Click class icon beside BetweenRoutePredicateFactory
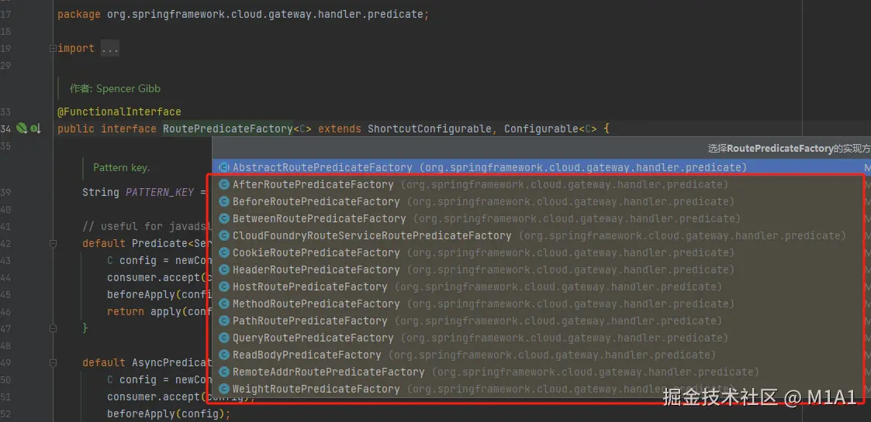 [224, 218]
